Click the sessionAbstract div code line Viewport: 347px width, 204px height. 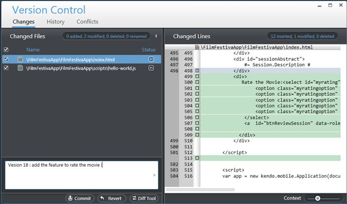pos(269,59)
